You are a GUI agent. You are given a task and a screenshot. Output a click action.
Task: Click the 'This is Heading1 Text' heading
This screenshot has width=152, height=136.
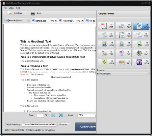pyautogui.click(x=36, y=41)
